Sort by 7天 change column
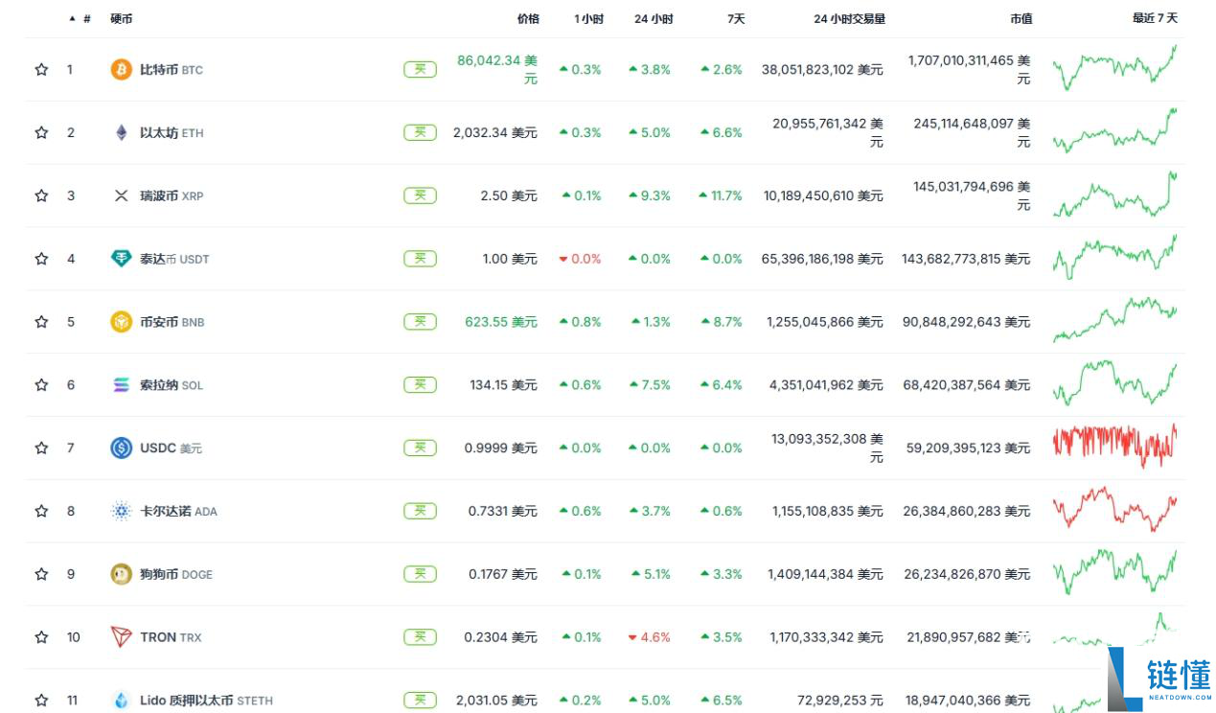The width and height of the screenshot is (1216, 713). coord(735,18)
